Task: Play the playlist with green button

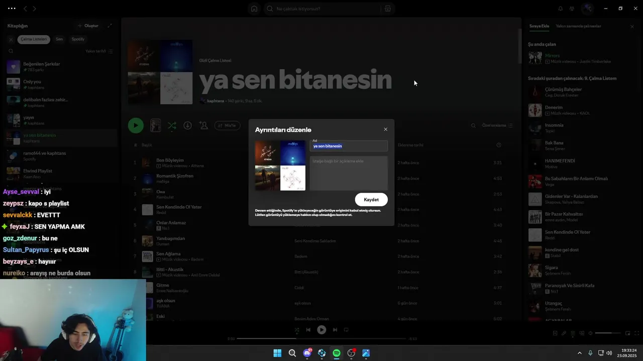Action: point(136,125)
